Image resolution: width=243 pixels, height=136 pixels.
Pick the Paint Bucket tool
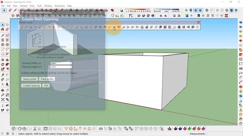(x=3, y=29)
